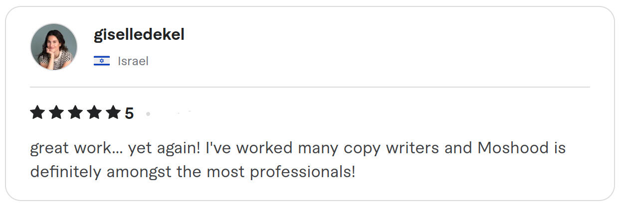This screenshot has width=623, height=207.
Task: Select the Israel country label
Action: (x=133, y=61)
